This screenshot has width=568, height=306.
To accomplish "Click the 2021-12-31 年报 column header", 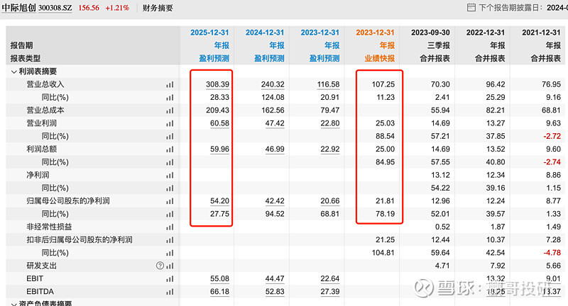I will point(541,33).
